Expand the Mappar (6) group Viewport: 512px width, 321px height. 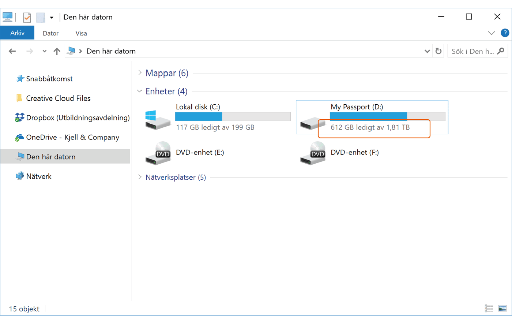click(140, 73)
